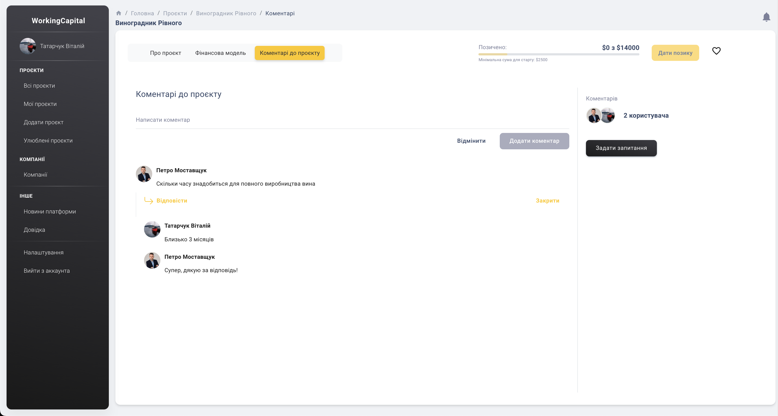Toggle favorite heart icon for project
Image resolution: width=778 pixels, height=416 pixels.
tap(716, 51)
